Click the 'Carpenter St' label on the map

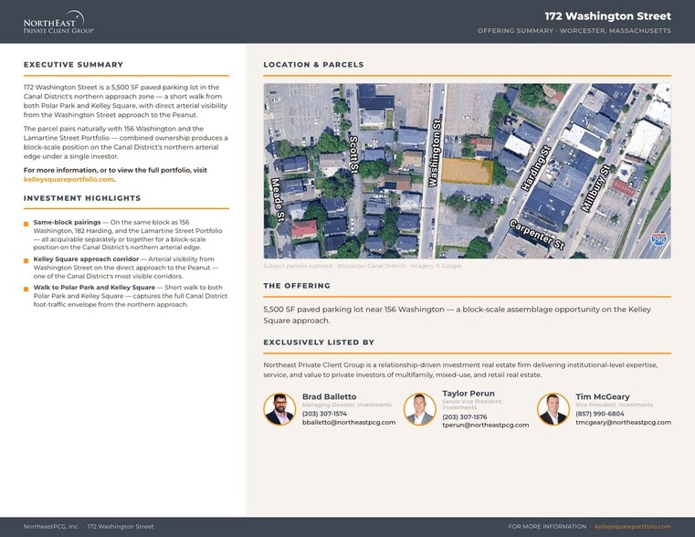click(537, 235)
